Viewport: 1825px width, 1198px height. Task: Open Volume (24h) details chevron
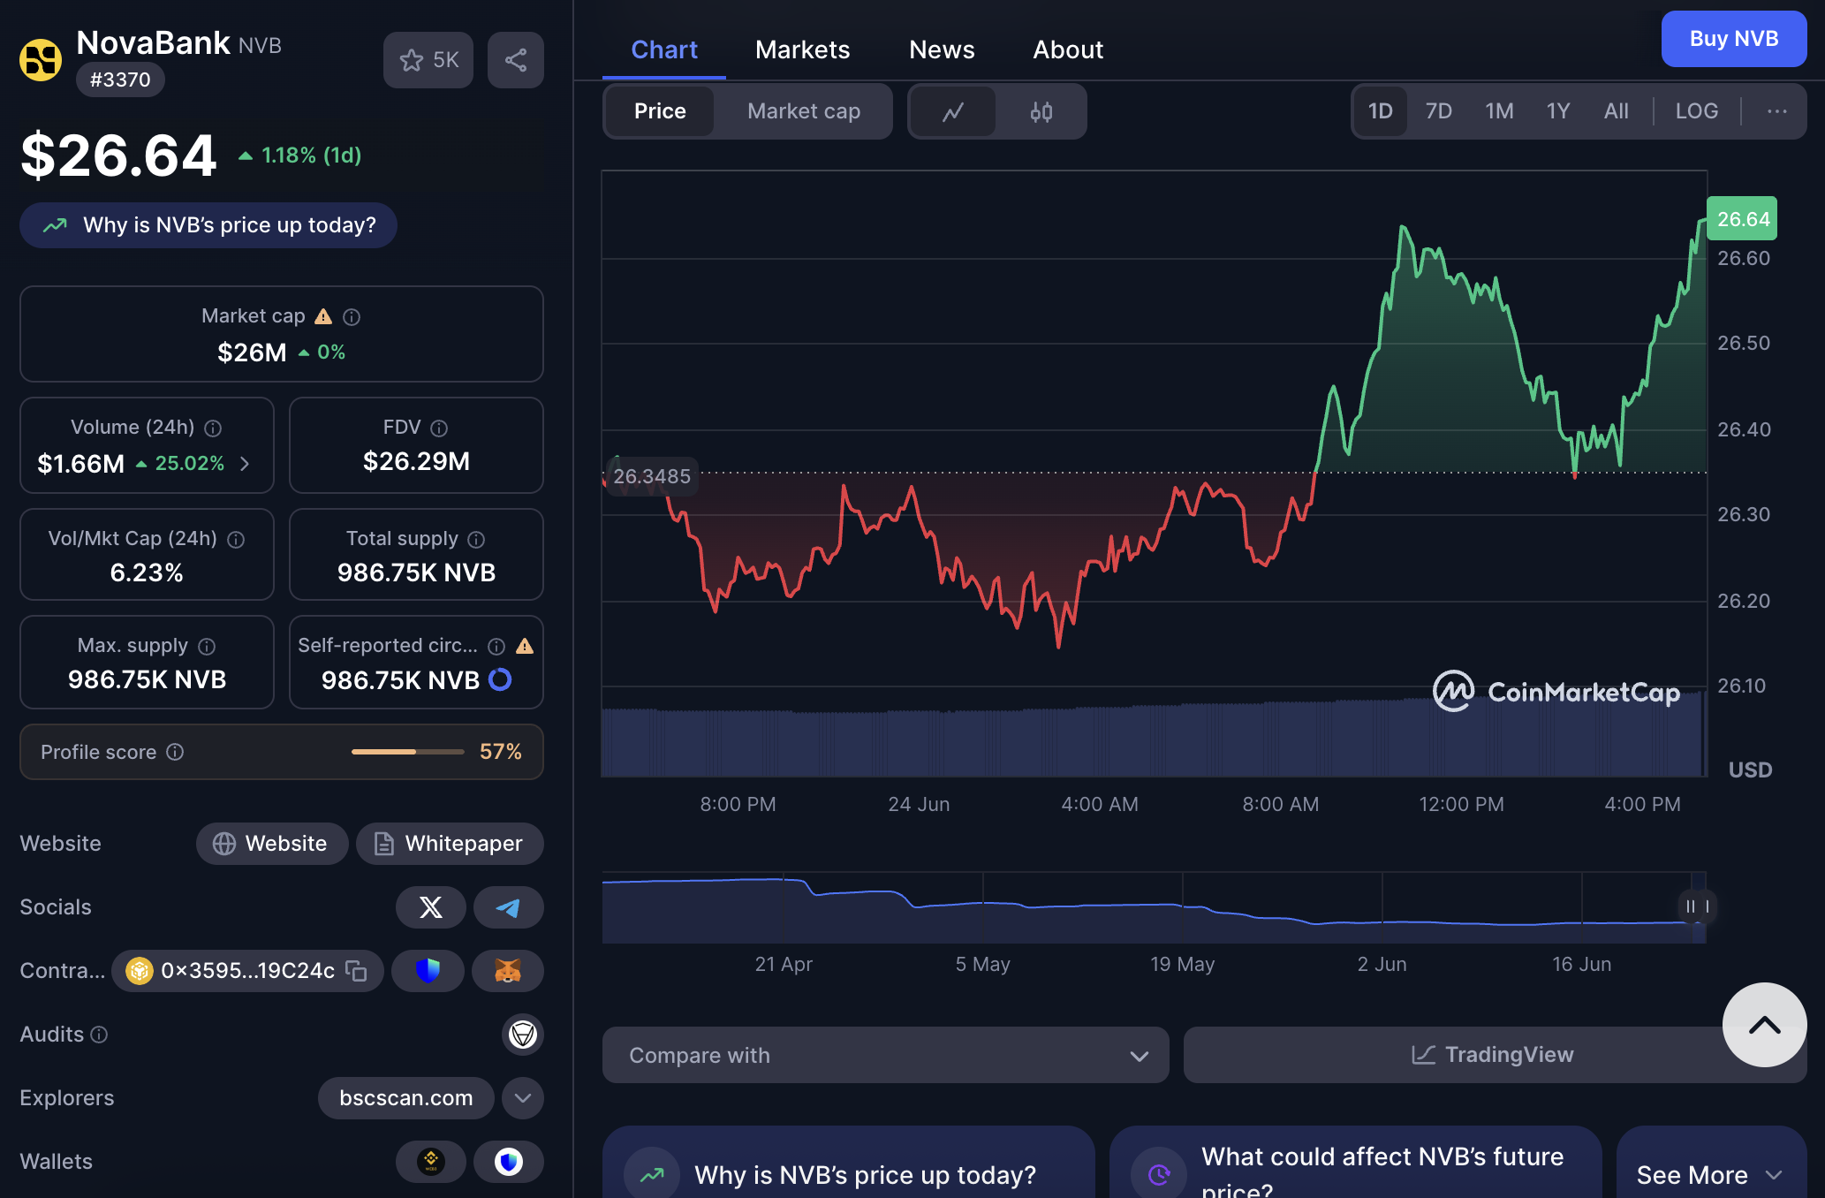(245, 464)
